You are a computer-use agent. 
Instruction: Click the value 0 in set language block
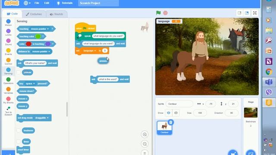(x=105, y=51)
